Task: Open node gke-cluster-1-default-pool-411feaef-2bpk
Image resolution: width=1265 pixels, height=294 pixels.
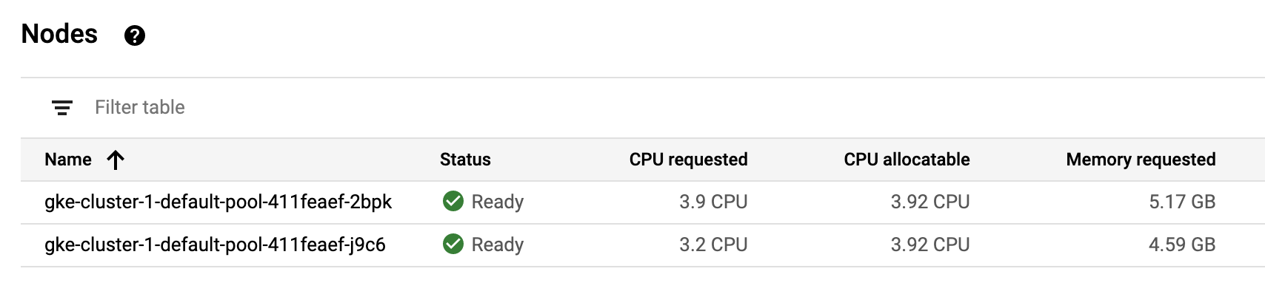Action: click(218, 202)
